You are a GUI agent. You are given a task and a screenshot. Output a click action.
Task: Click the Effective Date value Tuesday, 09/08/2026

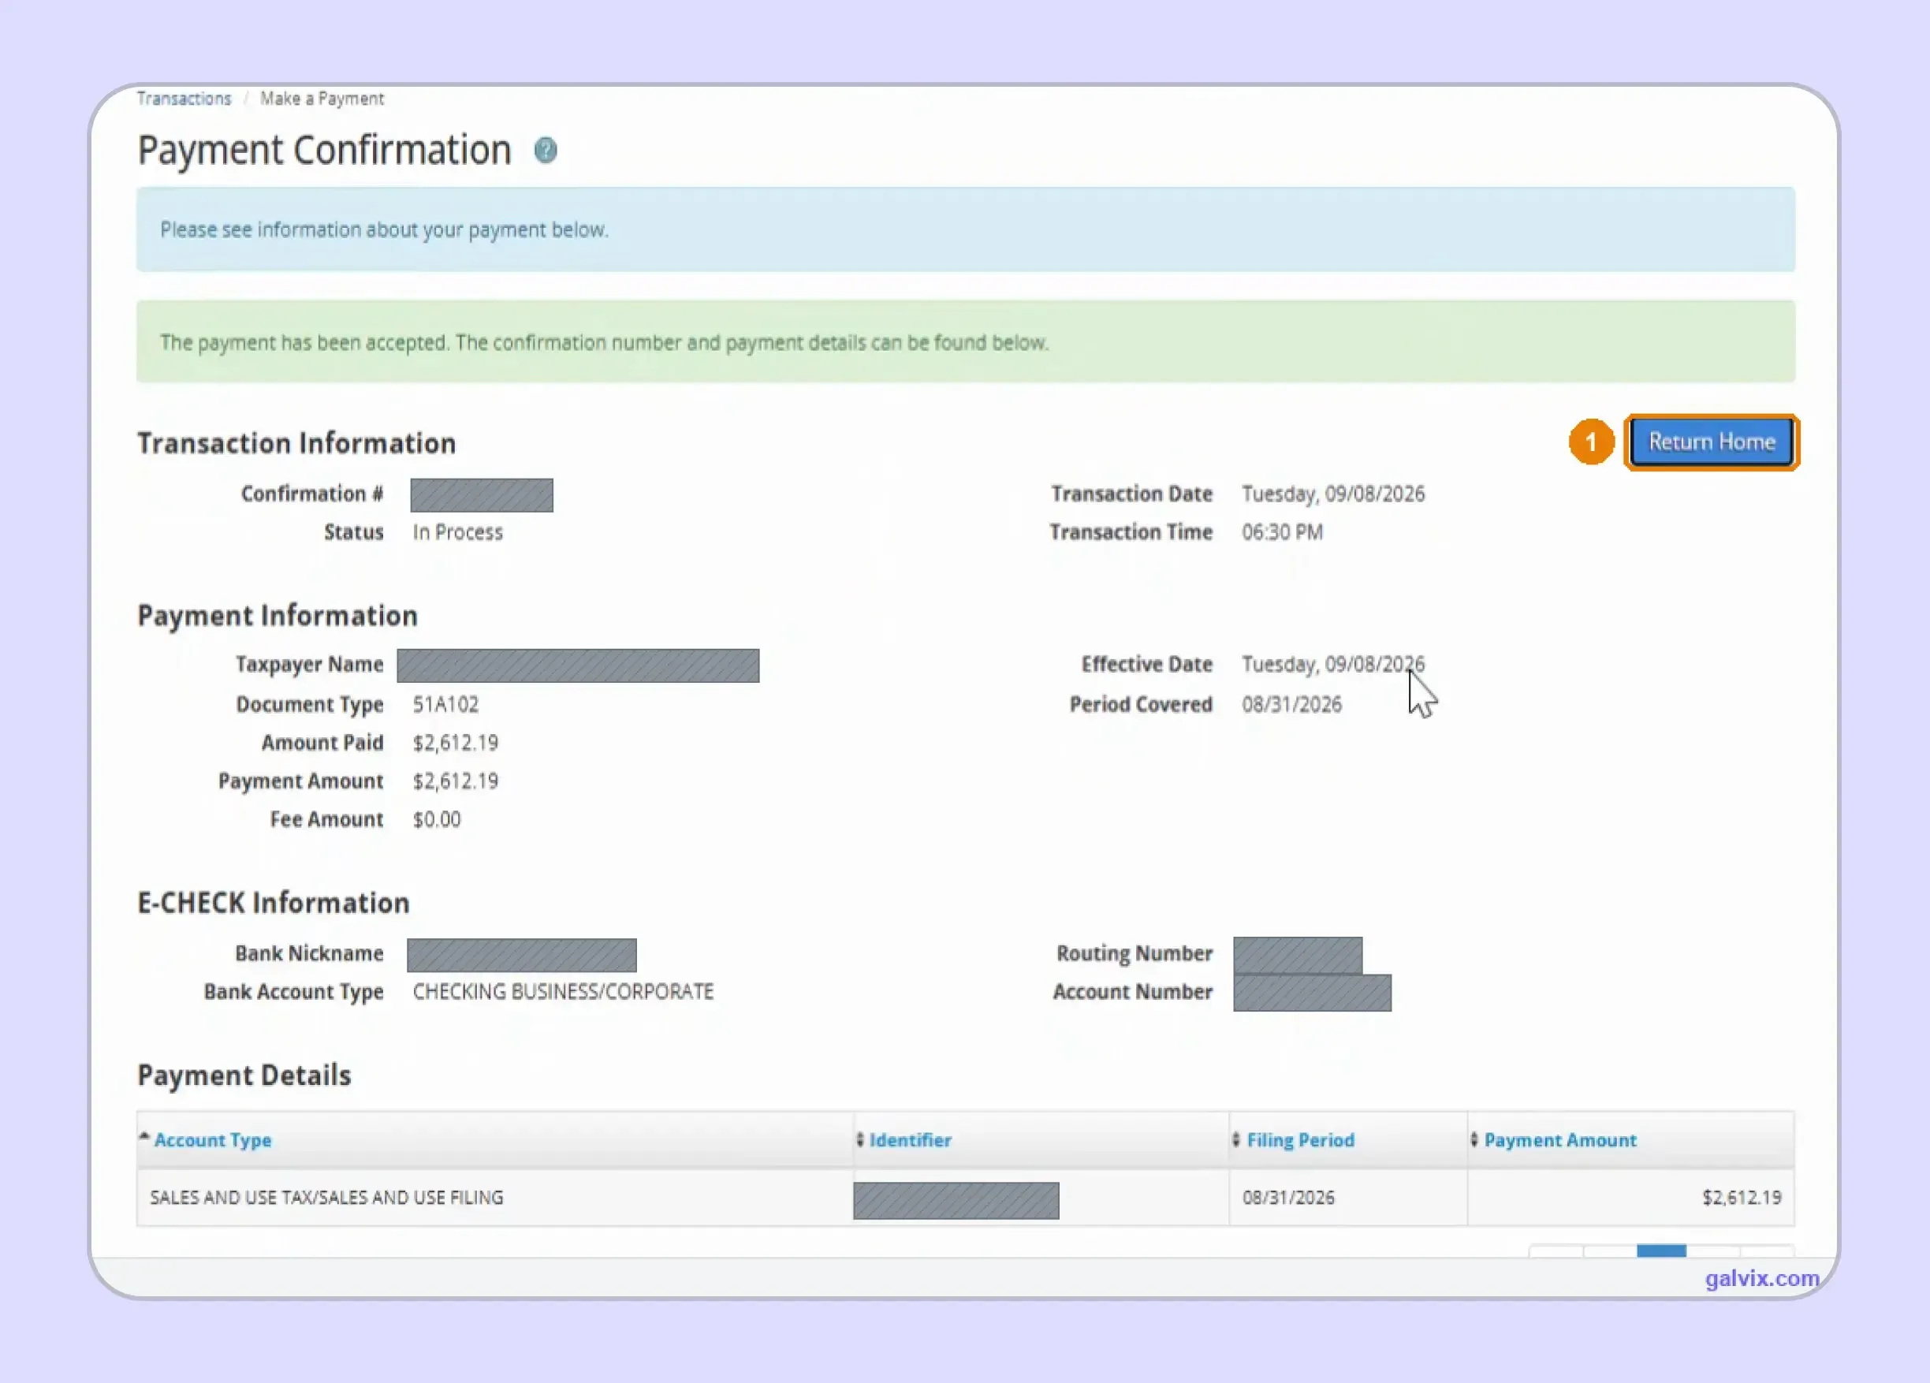tap(1332, 664)
